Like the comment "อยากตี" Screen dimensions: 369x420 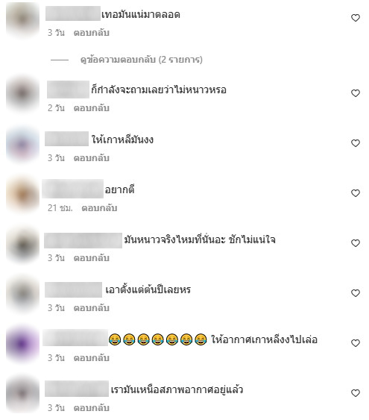pyautogui.click(x=356, y=193)
